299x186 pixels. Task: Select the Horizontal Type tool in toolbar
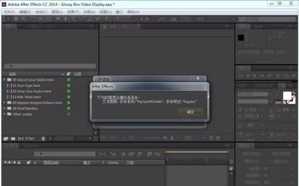point(74,19)
